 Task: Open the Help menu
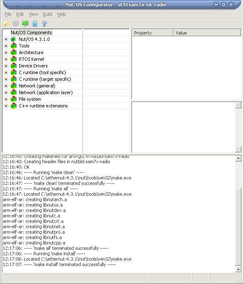pyautogui.click(x=61, y=14)
